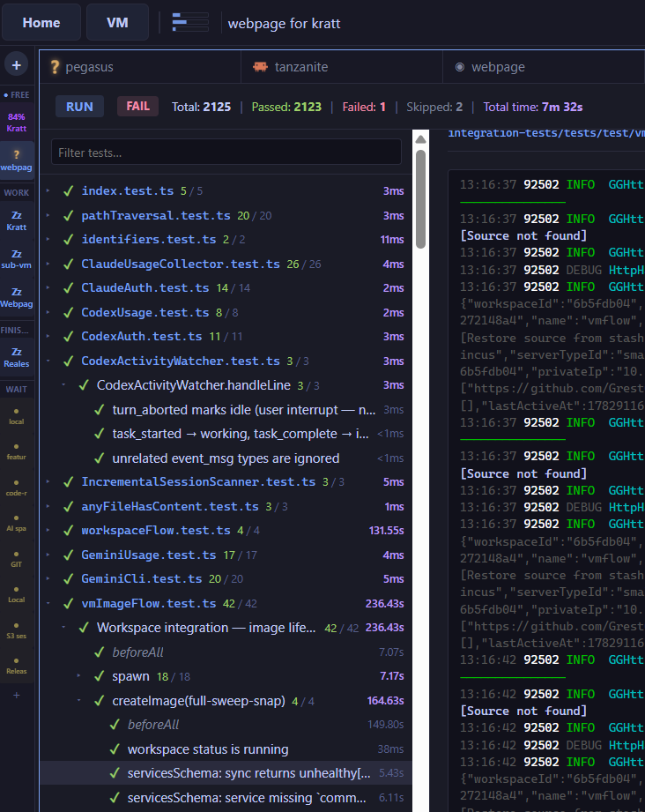This screenshot has height=812, width=645.
Task: Open the VM button
Action: 117,23
